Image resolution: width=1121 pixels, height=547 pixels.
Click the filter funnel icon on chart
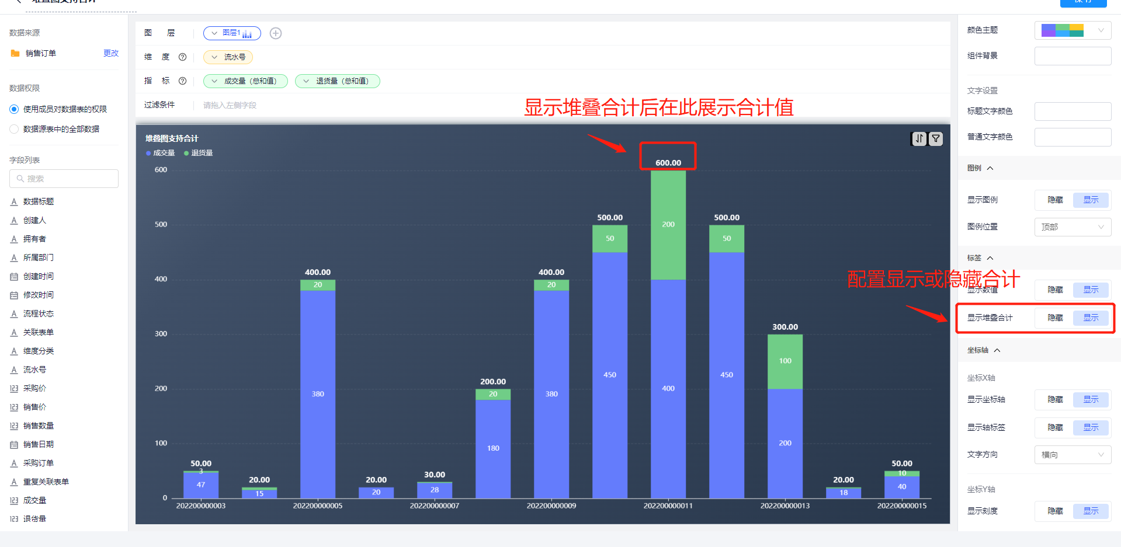click(936, 138)
